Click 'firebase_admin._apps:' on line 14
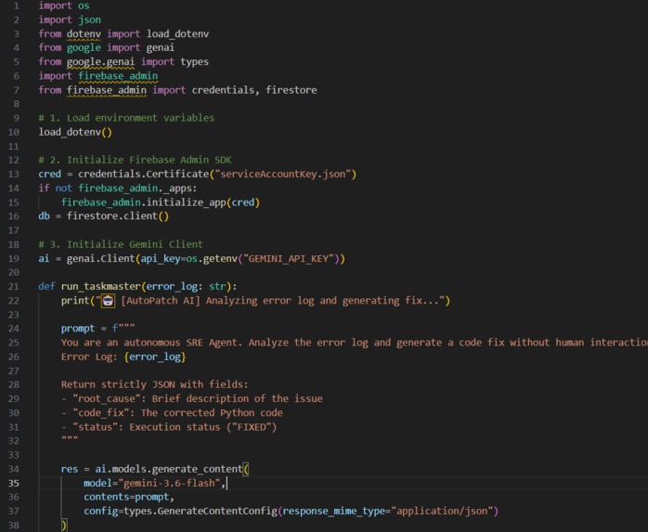Image resolution: width=648 pixels, height=532 pixels. click(137, 188)
